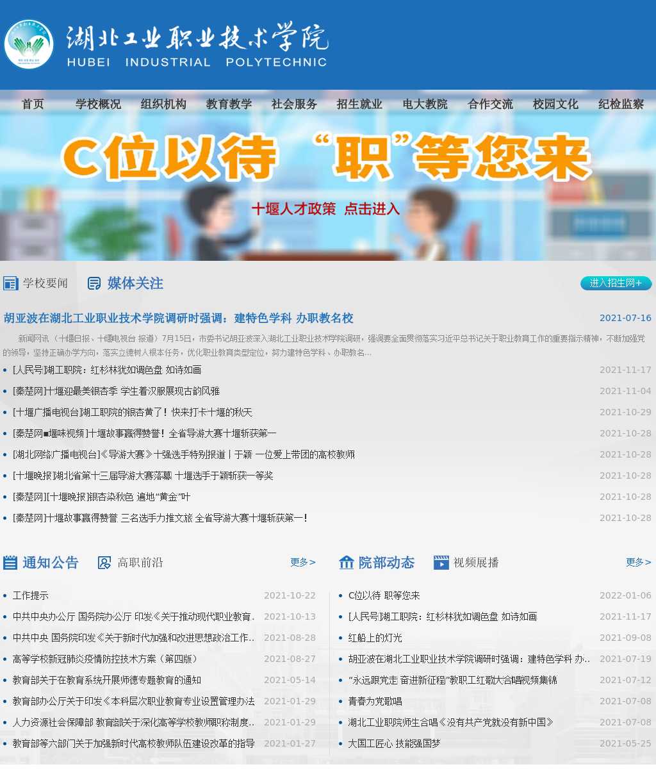Image resolution: width=656 pixels, height=769 pixels.
Task: Click the 进入招生网+ button
Action: (x=616, y=283)
